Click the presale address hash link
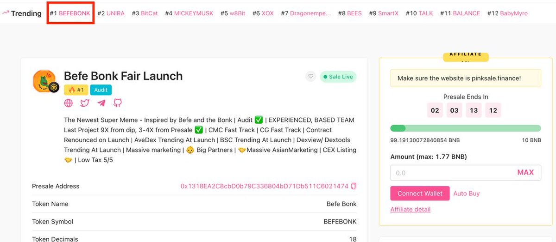The image size is (556, 242). coord(264,186)
